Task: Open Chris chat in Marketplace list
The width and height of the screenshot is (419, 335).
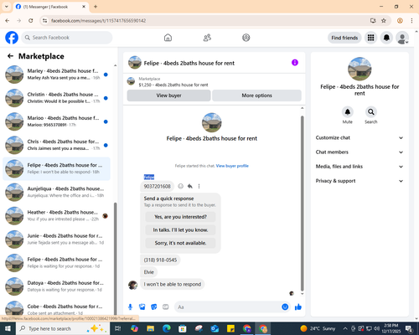Action: [56, 145]
